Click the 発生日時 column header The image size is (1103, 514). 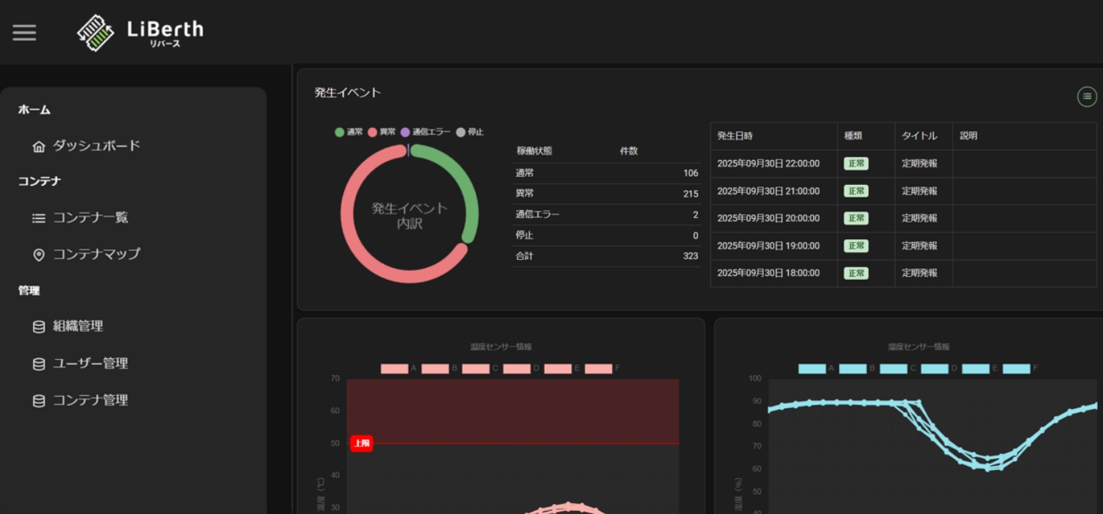point(735,136)
